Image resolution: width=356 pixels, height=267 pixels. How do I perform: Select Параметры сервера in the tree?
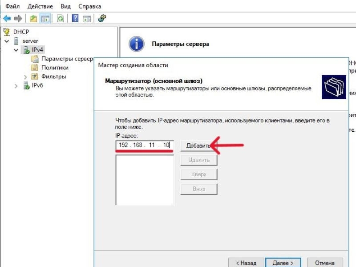coord(67,59)
